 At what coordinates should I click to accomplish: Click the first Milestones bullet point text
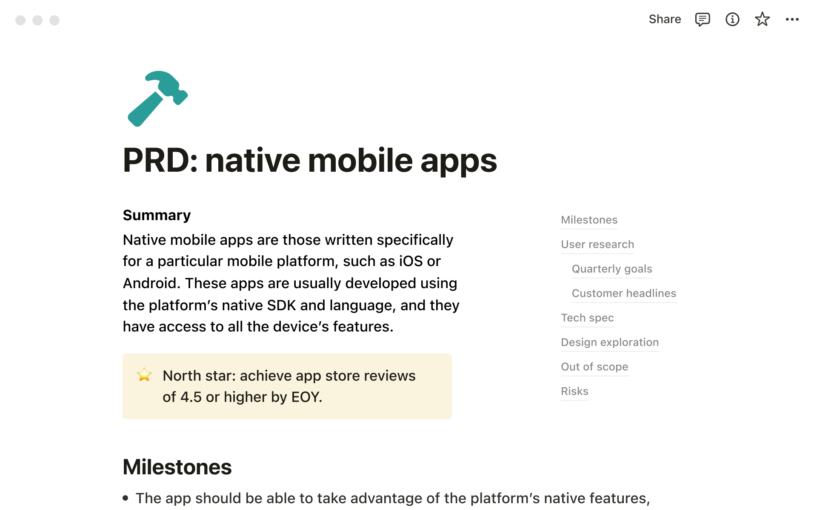[391, 498]
